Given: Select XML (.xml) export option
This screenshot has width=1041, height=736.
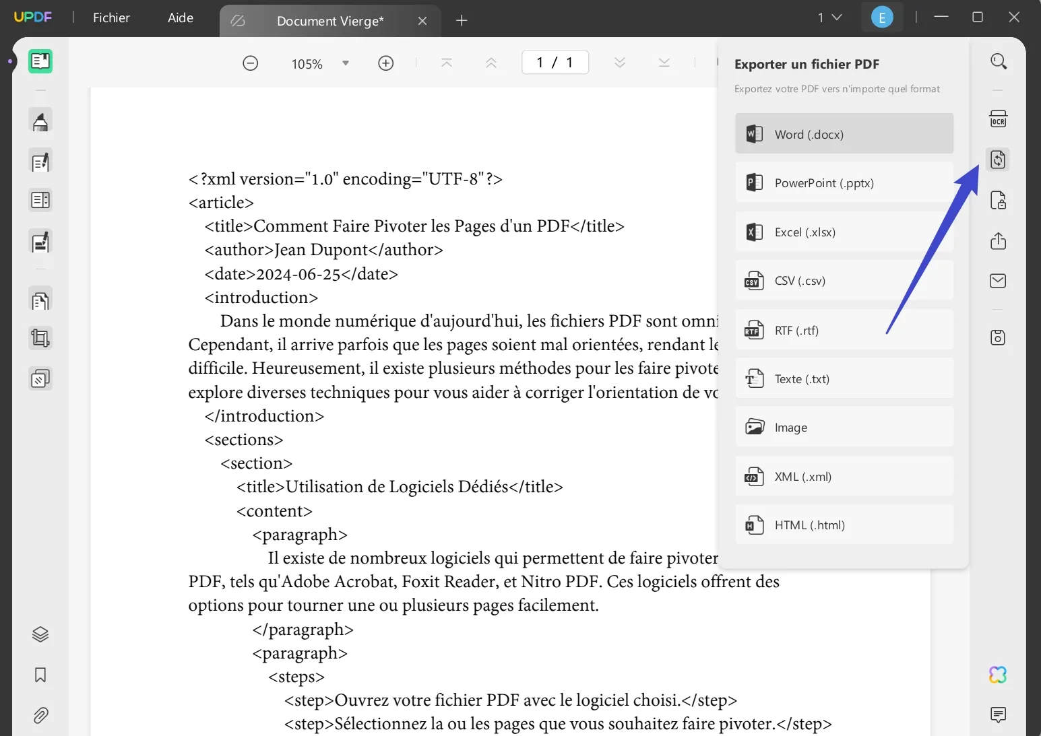Looking at the screenshot, I should tap(844, 476).
